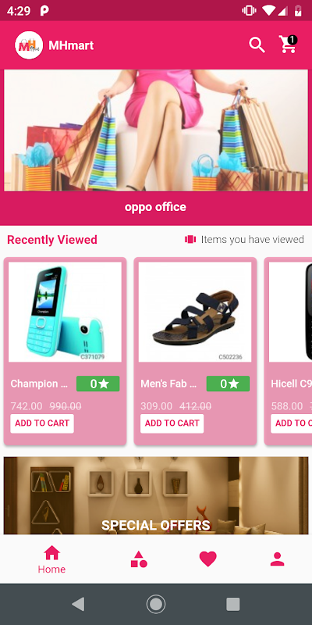This screenshot has height=625, width=312.
Task: Open the shopping cart with badge
Action: point(288,45)
